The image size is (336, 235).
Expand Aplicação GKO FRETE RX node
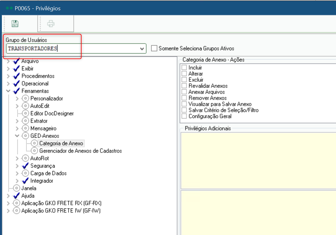pos(8,203)
